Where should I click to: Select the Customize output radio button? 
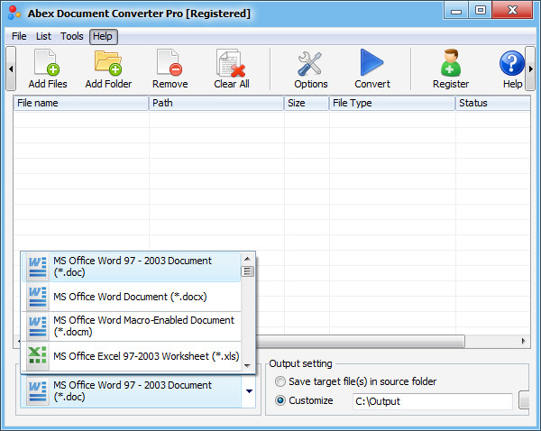click(281, 400)
